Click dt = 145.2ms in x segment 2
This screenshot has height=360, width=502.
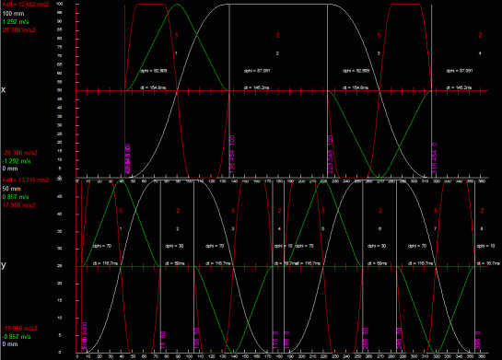pos(256,87)
